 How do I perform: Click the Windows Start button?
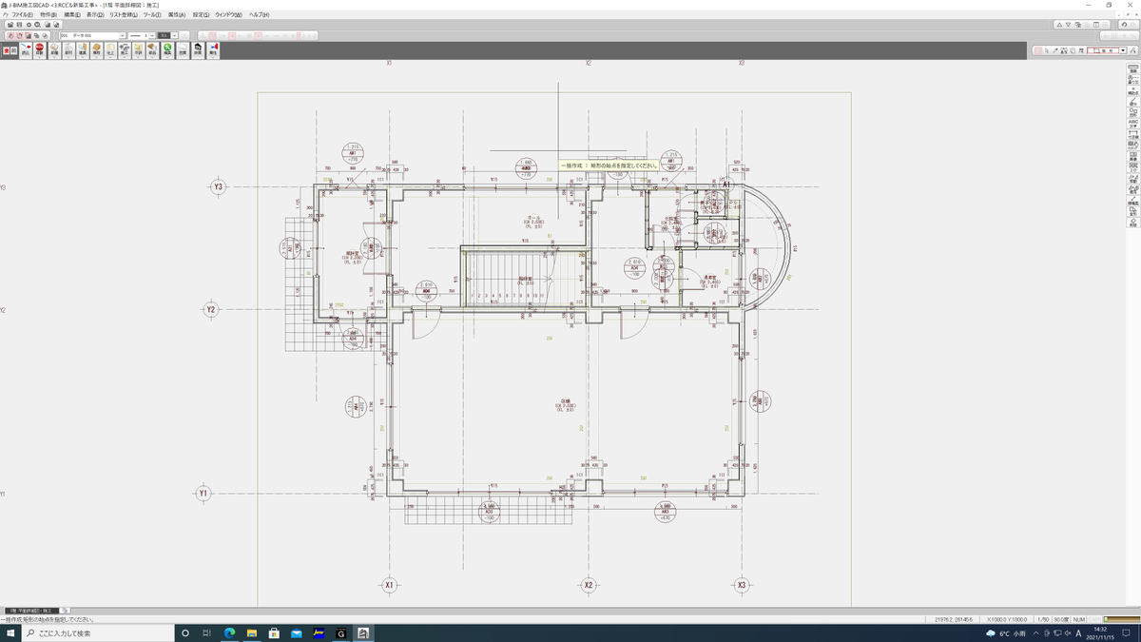(11, 632)
